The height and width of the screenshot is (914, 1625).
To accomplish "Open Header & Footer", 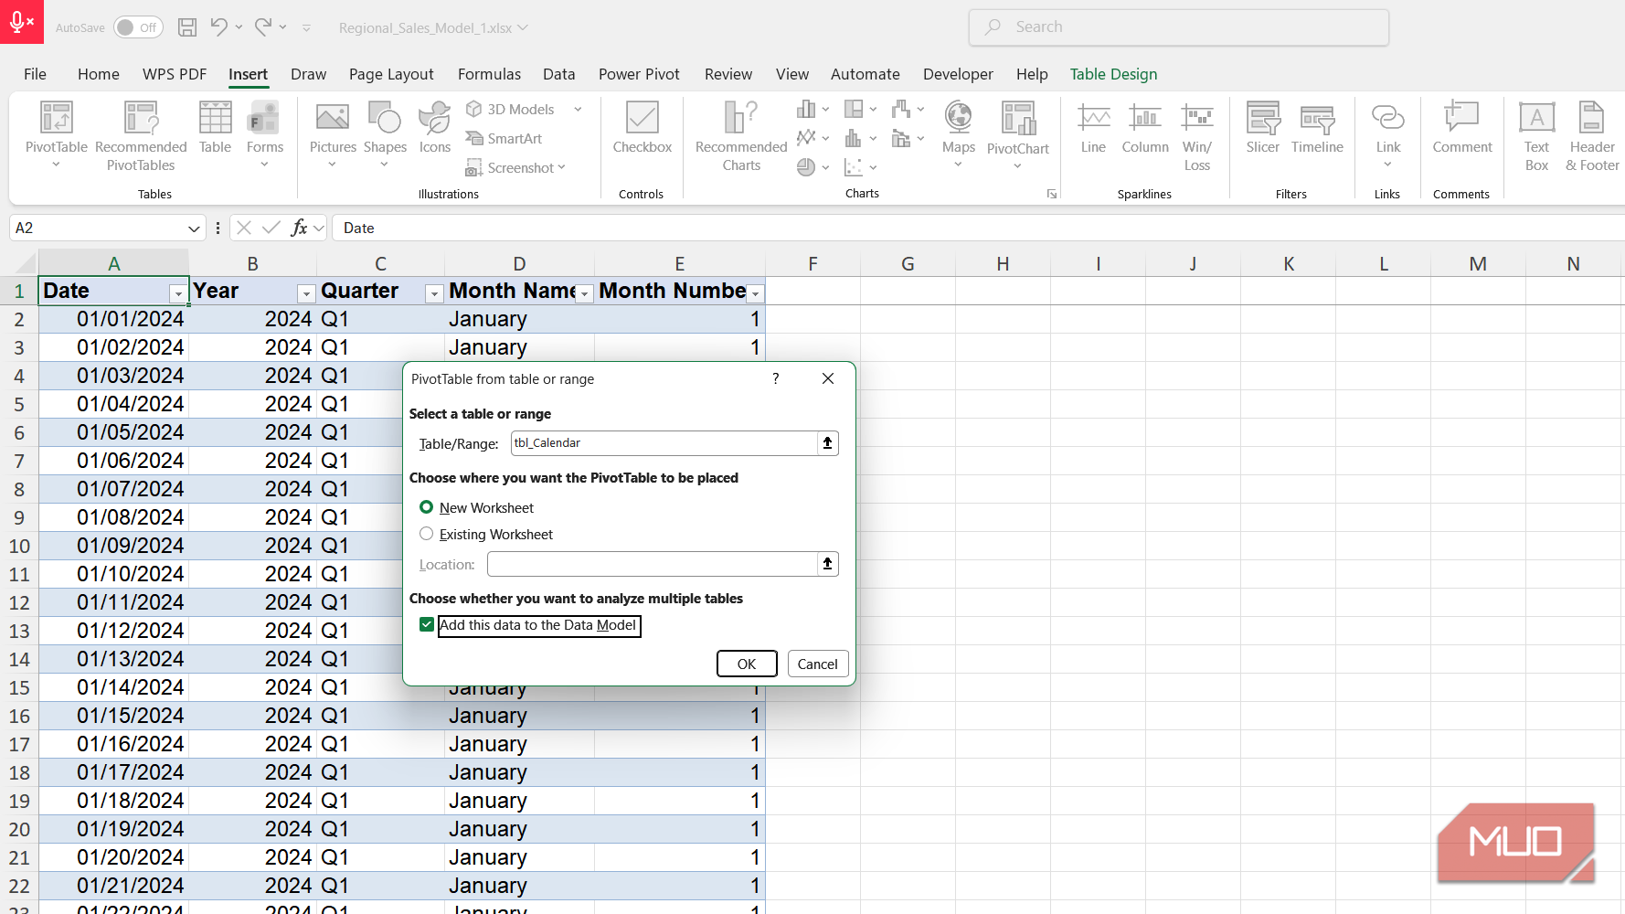I will [x=1592, y=136].
